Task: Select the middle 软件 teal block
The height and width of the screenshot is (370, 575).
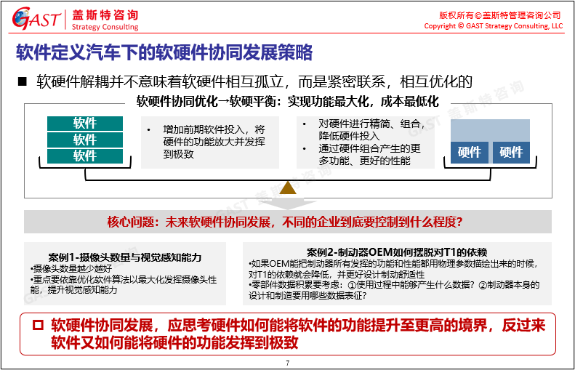Action: coord(85,140)
